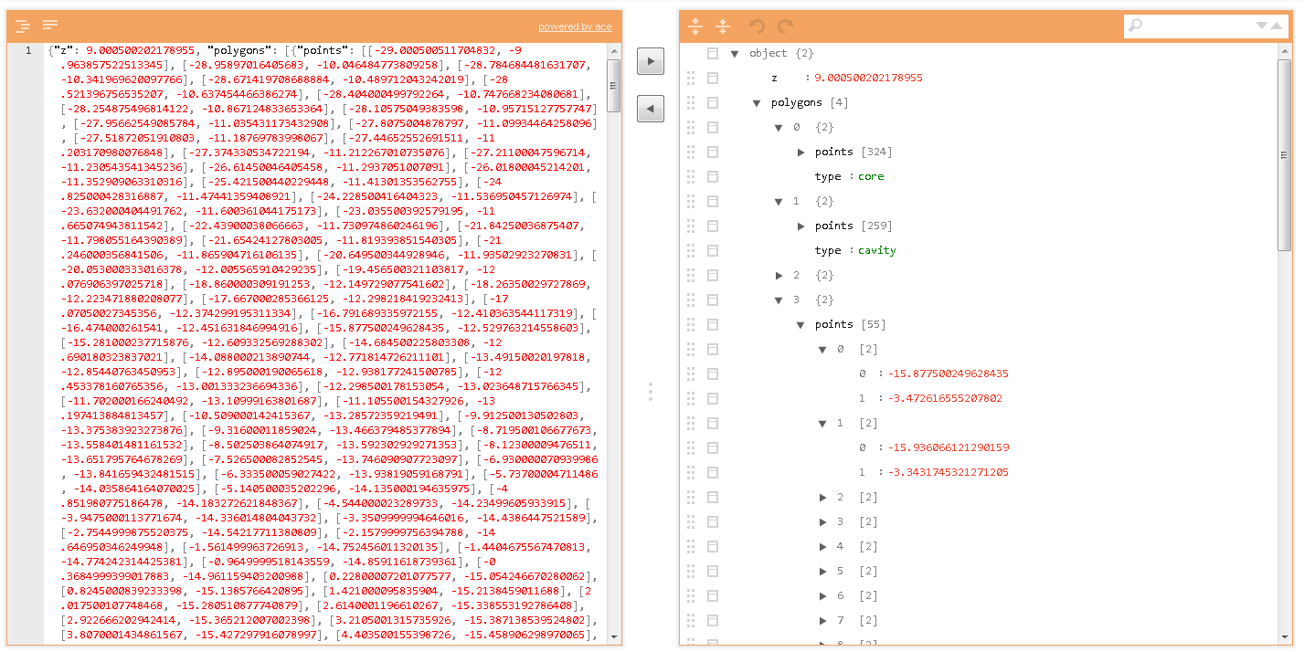Open action menu for 'type : core' row

(x=713, y=176)
